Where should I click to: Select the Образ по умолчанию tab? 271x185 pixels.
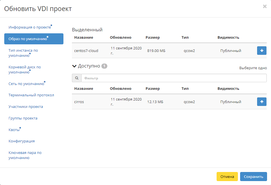click(x=28, y=39)
